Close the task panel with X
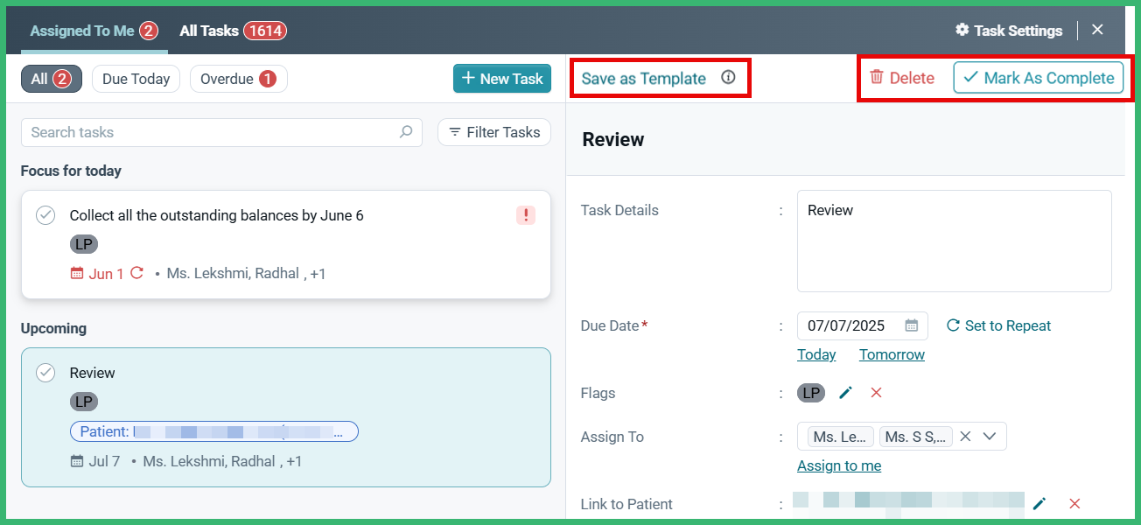Image resolution: width=1141 pixels, height=525 pixels. coord(1097,30)
